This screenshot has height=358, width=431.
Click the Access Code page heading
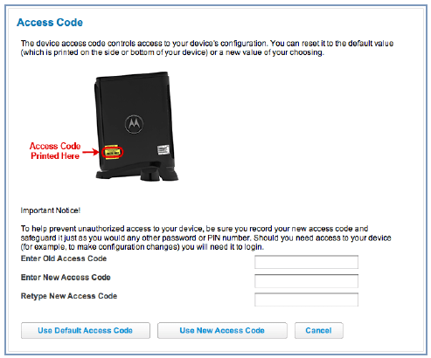(50, 23)
